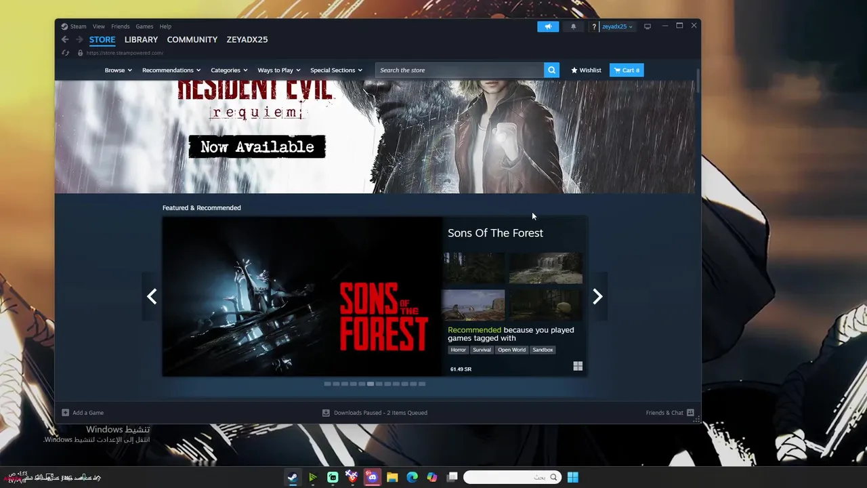Click the Horror tag
This screenshot has width=867, height=488.
459,350
